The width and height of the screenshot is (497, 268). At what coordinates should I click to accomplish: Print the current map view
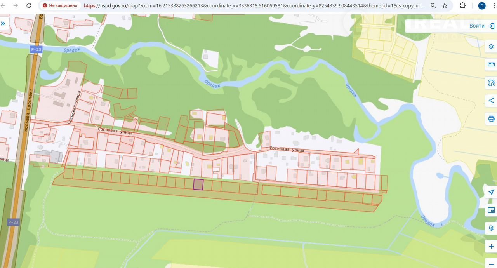491,118
